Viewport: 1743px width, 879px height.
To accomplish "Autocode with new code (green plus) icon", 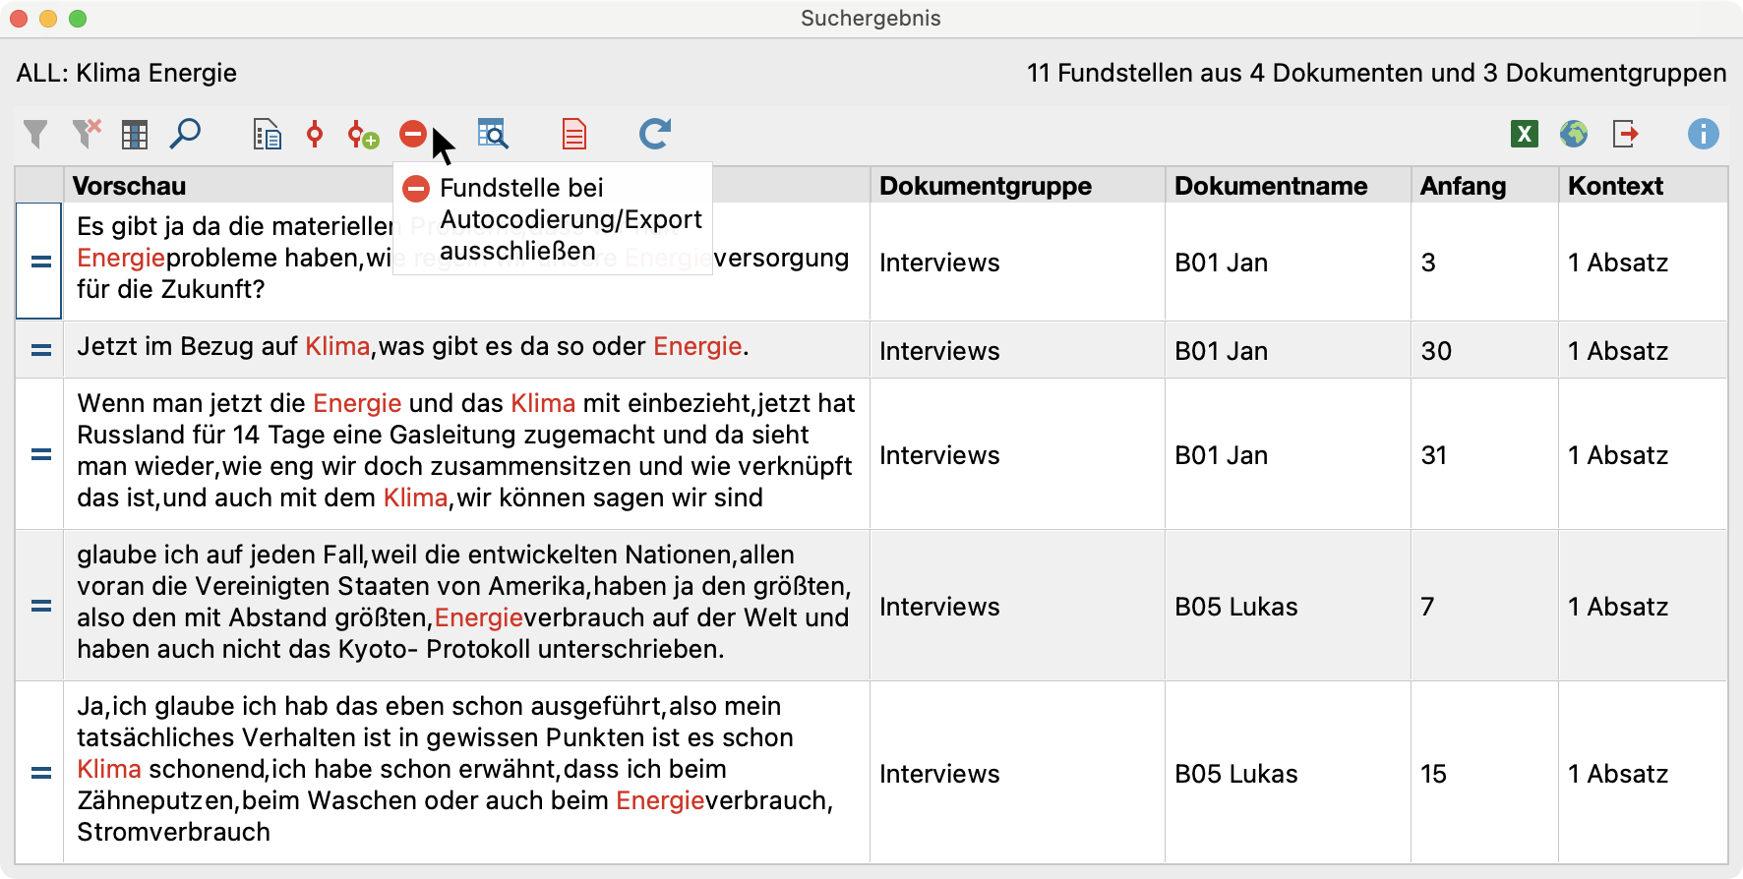I will [x=363, y=135].
